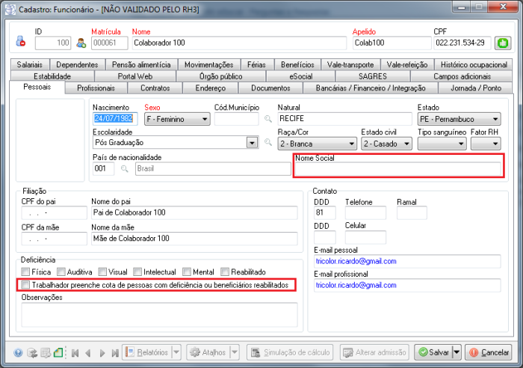Expand the Escolaridade combo box
523x368 pixels.
click(253, 143)
